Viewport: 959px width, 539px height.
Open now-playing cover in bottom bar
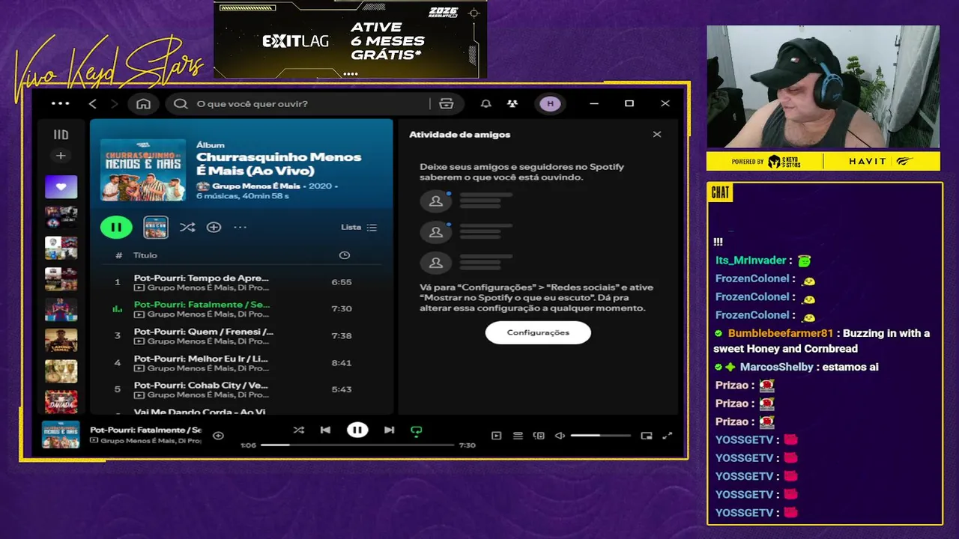coord(61,435)
